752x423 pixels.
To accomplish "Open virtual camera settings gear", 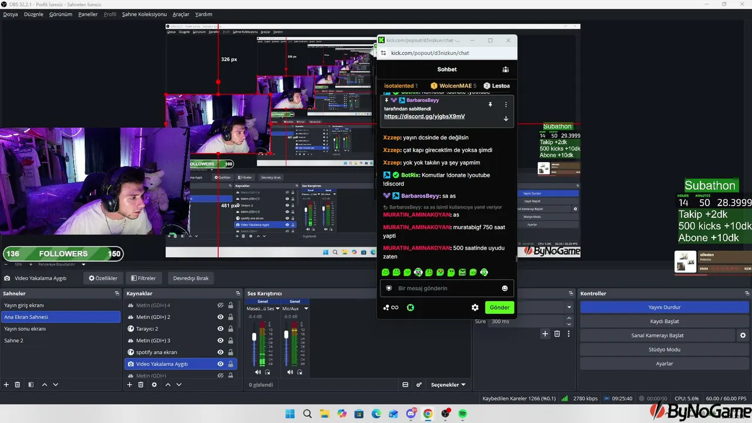I will click(x=743, y=335).
